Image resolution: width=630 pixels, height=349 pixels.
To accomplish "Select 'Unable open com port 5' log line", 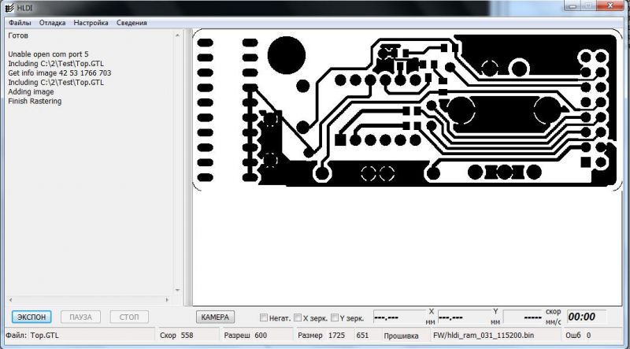I will click(48, 54).
